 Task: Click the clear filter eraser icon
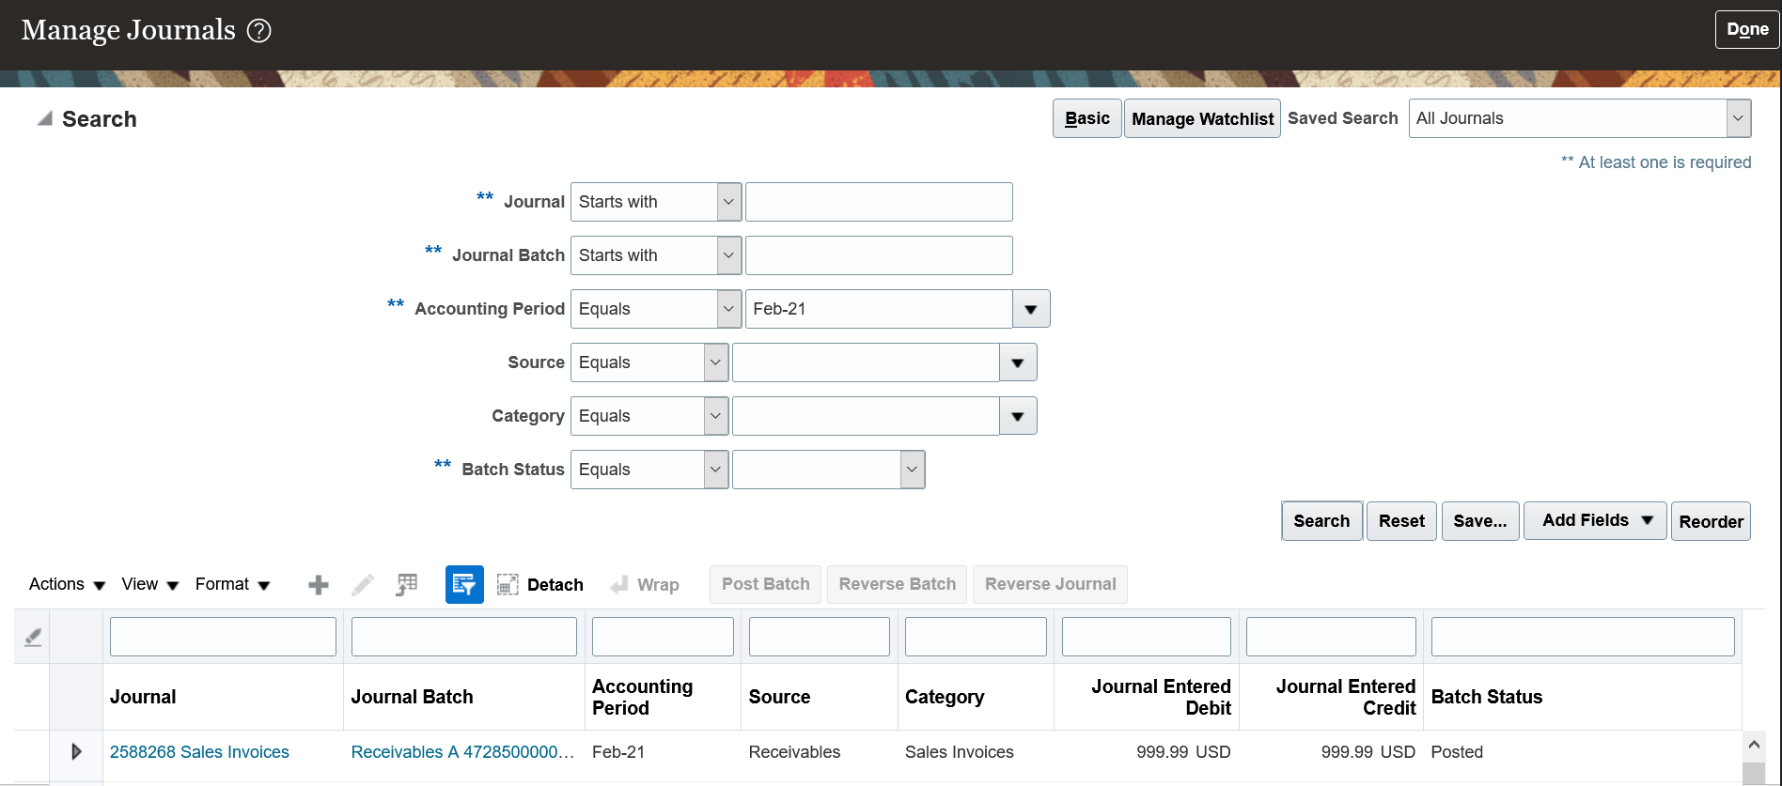33,638
